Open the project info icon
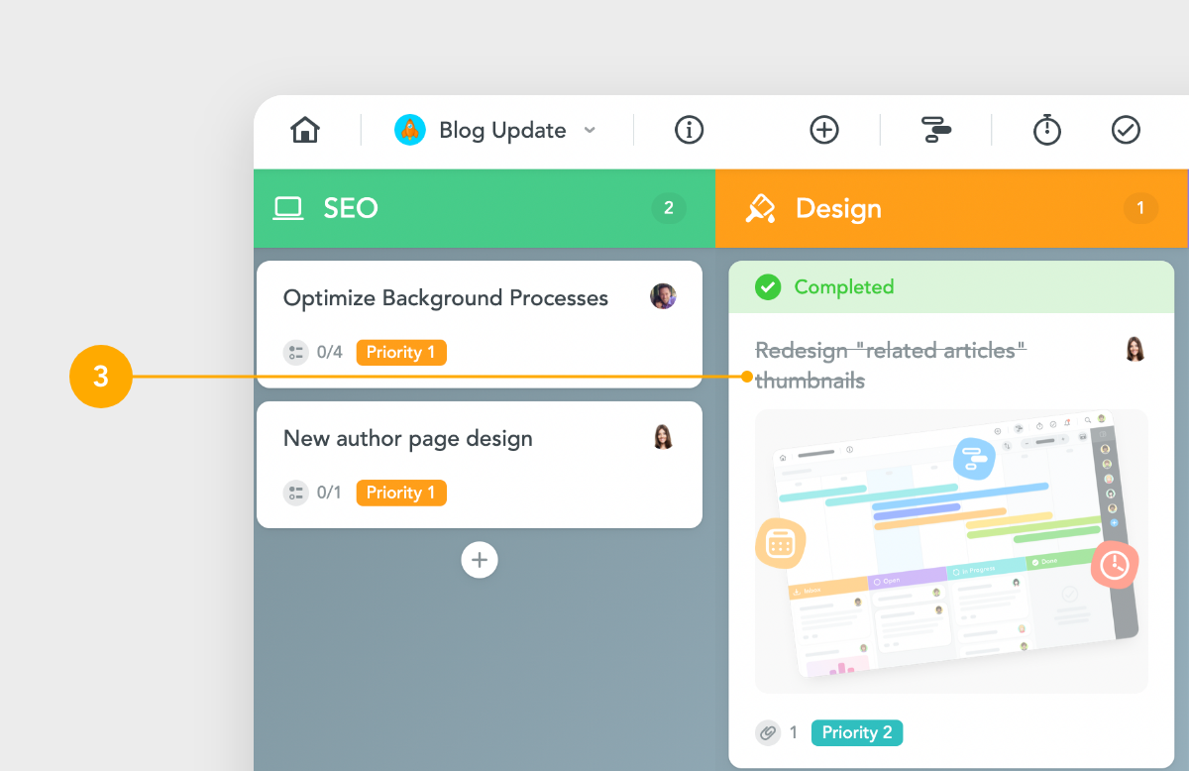Image resolution: width=1189 pixels, height=771 pixels. [689, 130]
